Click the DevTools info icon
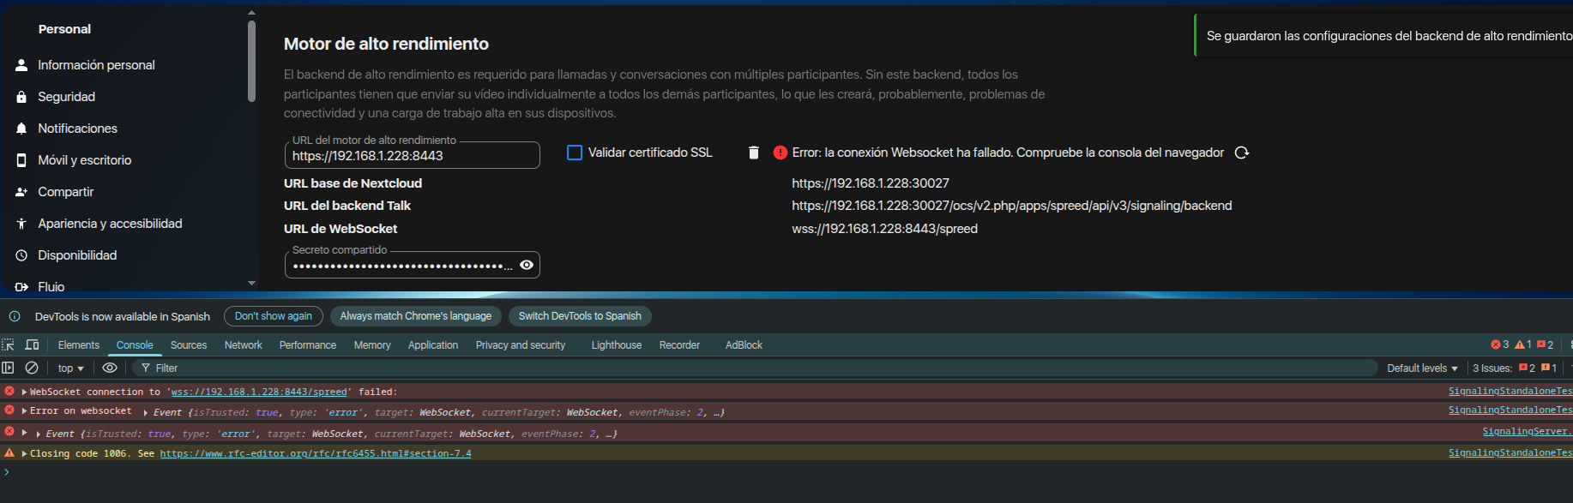Screen dimensions: 1573x503 (15, 316)
